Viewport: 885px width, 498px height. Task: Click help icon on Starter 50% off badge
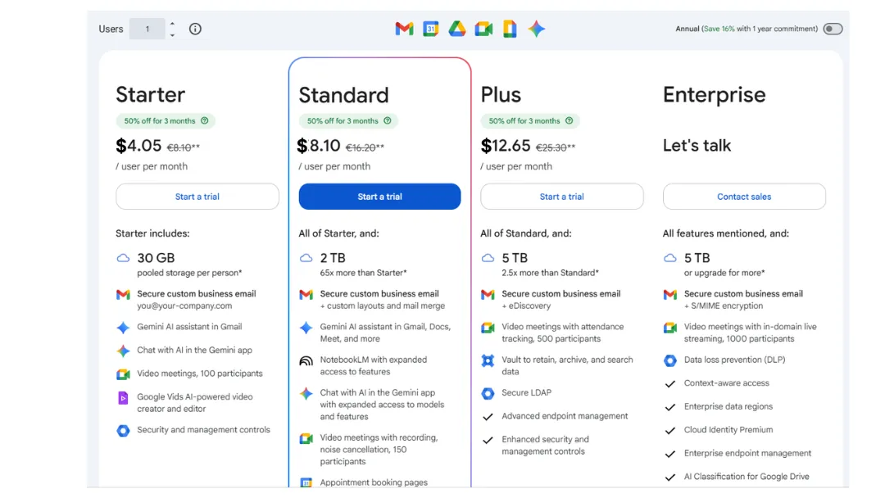pos(204,120)
